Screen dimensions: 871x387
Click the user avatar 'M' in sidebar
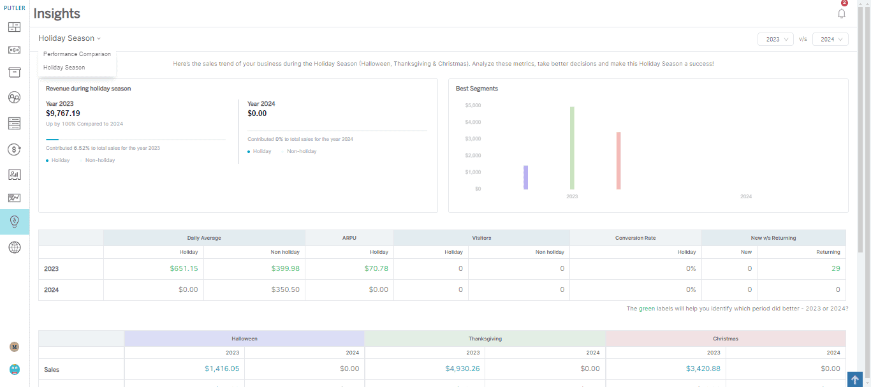coord(14,347)
